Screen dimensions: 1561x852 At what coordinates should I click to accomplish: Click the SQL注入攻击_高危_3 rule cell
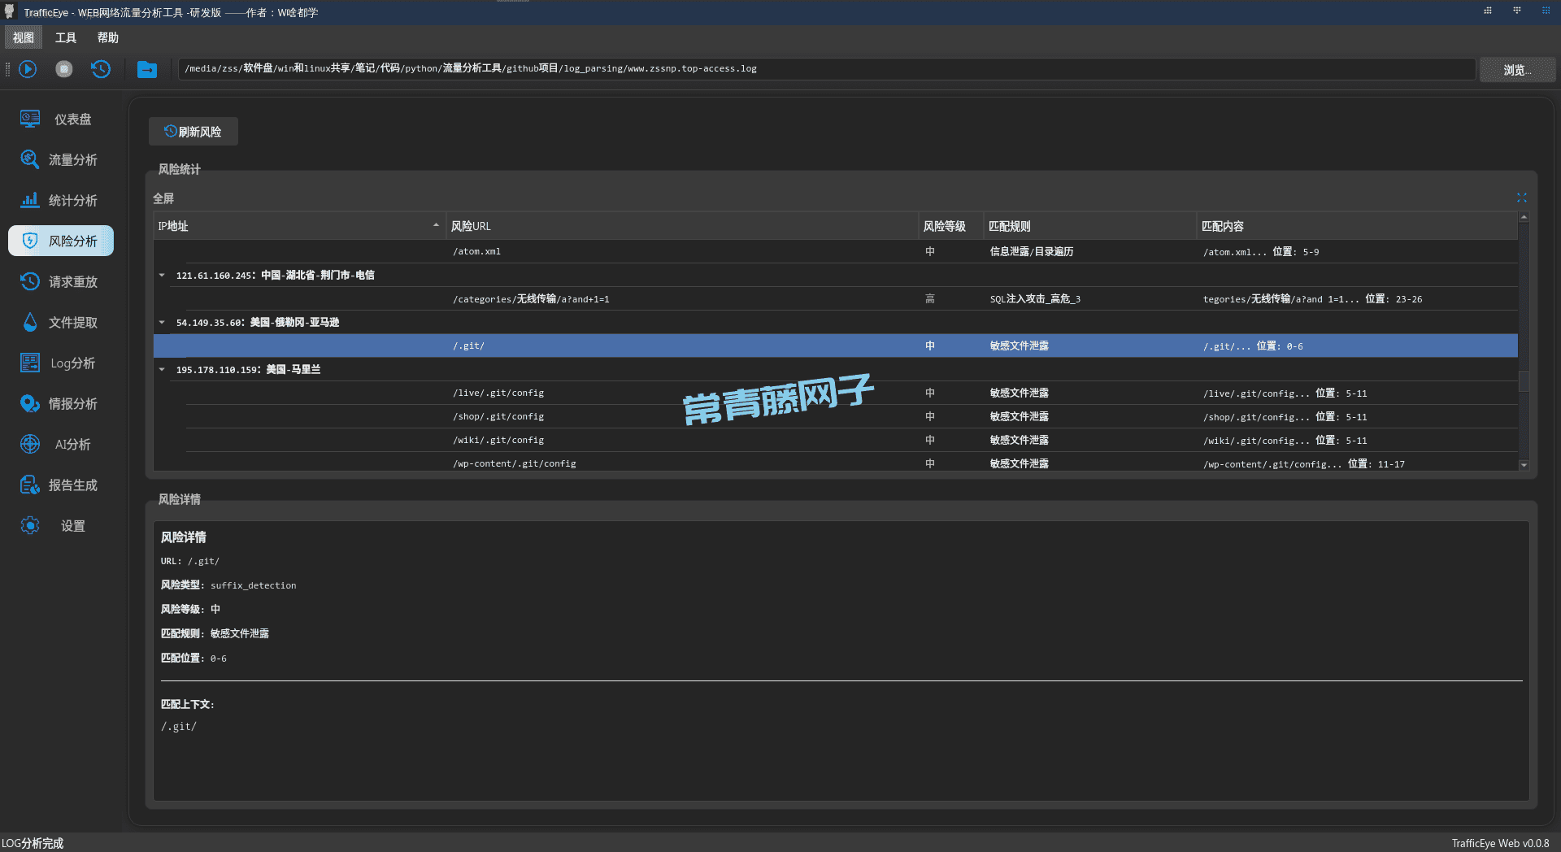(x=1035, y=299)
